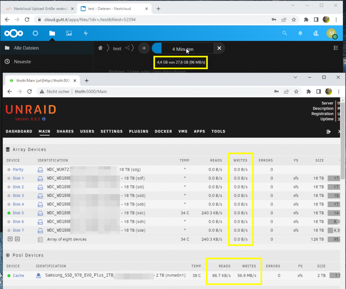Open Chrome three-dot menu in Unraid window
The height and width of the screenshot is (289, 346).
[x=339, y=91]
